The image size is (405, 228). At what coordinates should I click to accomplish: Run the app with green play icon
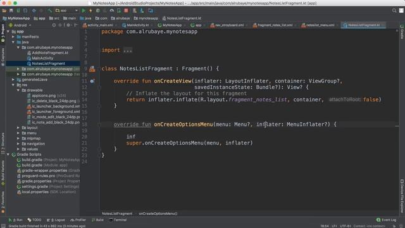84,11
